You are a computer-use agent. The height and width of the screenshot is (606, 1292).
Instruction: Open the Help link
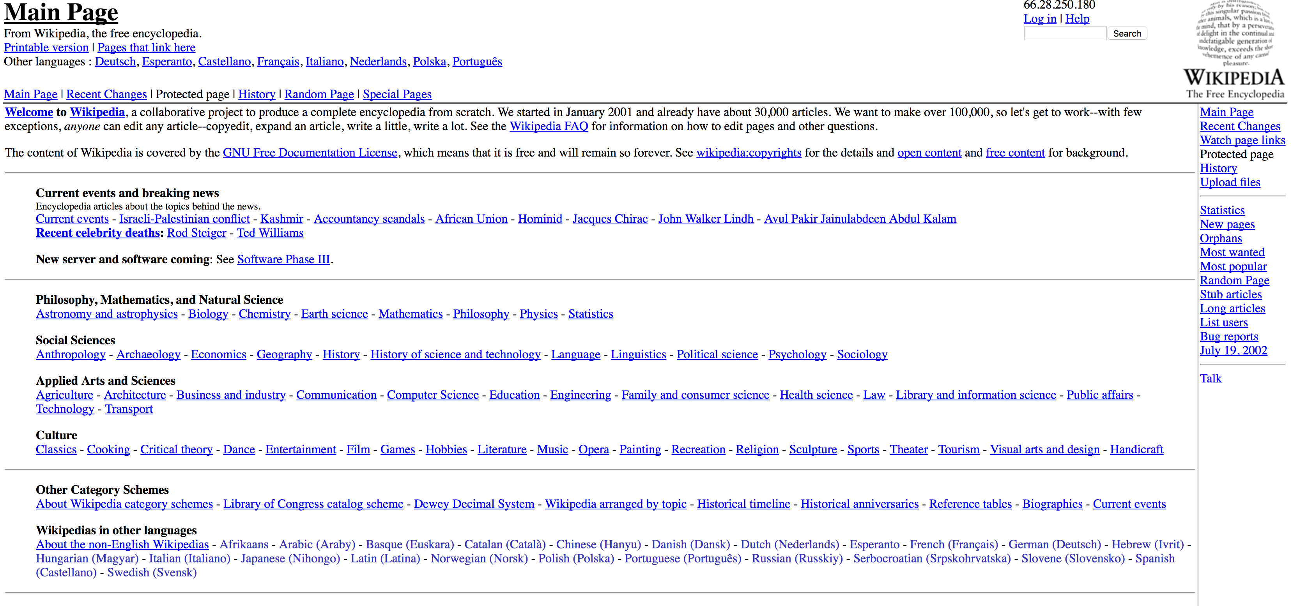[1077, 19]
